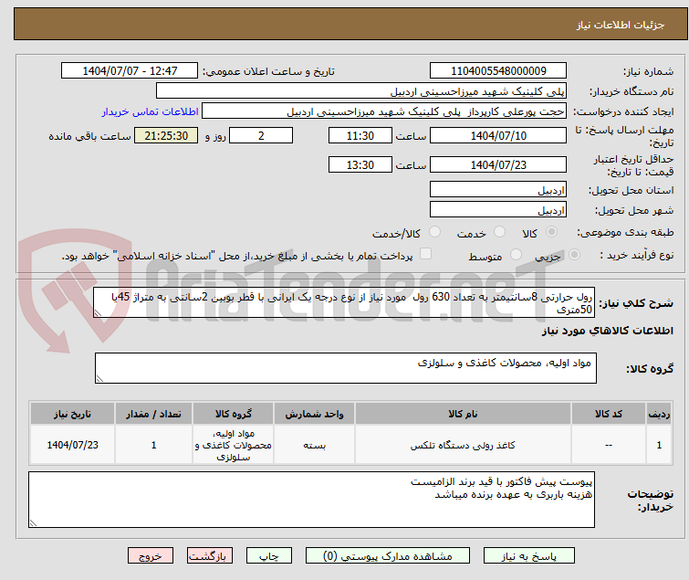The height and width of the screenshot is (580, 689).
Task: Click the resize grip of شرح کلی نیاز box
Action: (x=98, y=313)
